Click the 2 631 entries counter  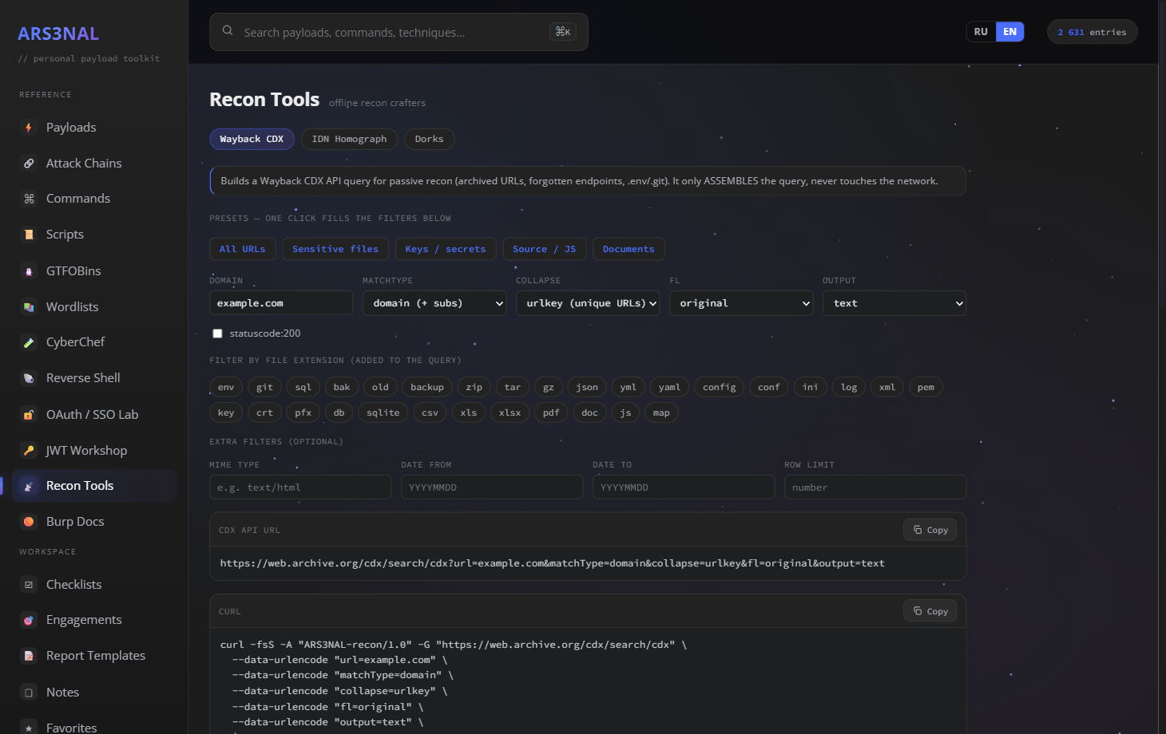coord(1092,32)
